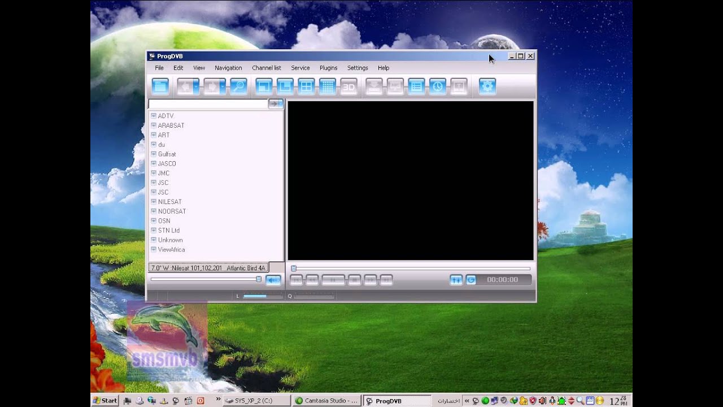Open the Settings menu

tap(358, 68)
